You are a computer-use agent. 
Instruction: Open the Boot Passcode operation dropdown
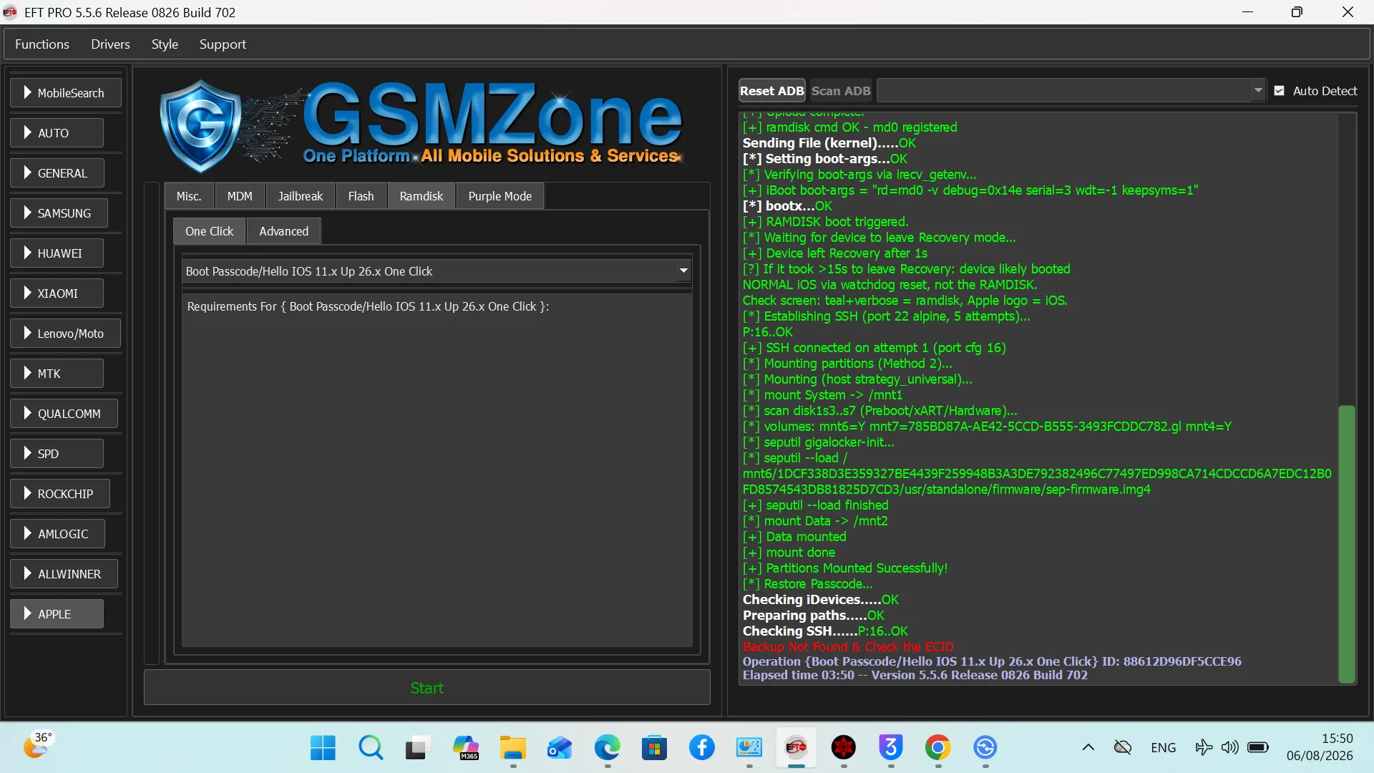click(437, 271)
